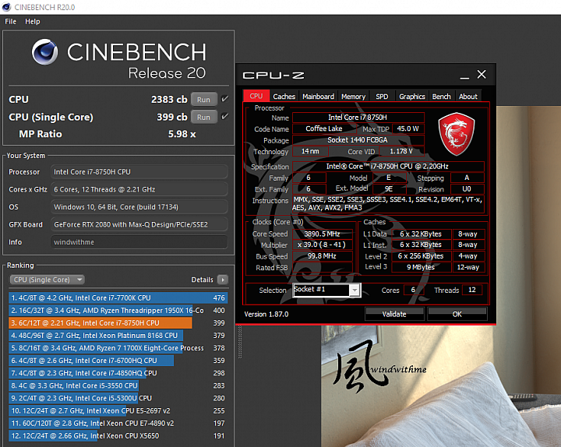Switch to the About tab
Image resolution: width=561 pixels, height=447 pixels.
click(x=468, y=97)
